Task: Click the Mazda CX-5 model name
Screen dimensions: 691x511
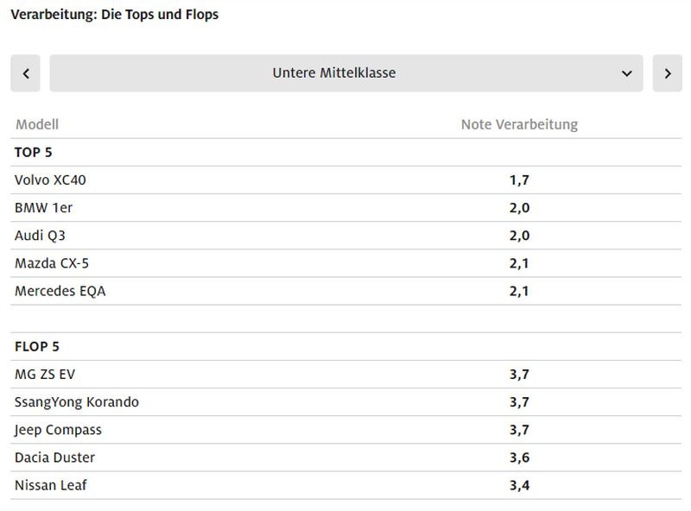Action: point(51,263)
